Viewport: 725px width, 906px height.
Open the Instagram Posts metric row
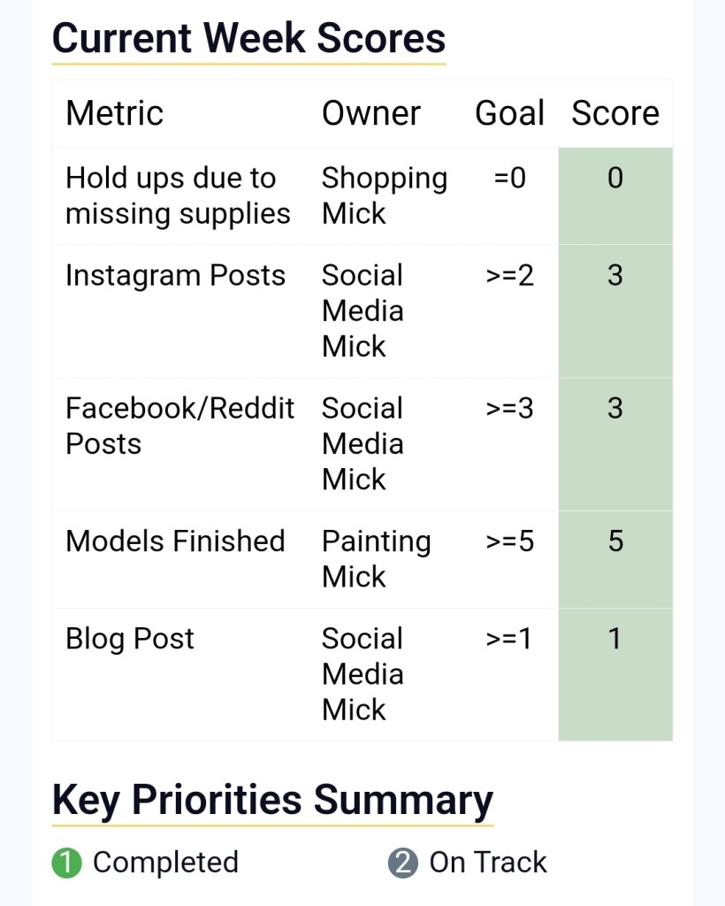click(175, 275)
